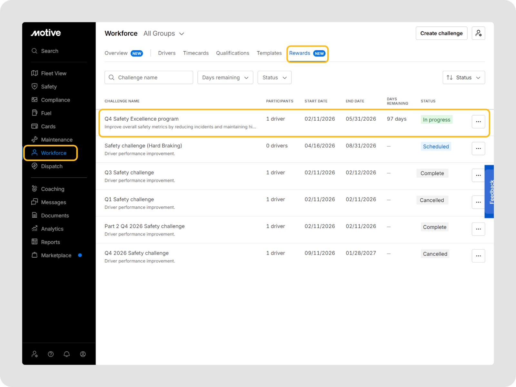This screenshot has width=516, height=387.
Task: Open Safety via its shield icon
Action: coord(35,86)
